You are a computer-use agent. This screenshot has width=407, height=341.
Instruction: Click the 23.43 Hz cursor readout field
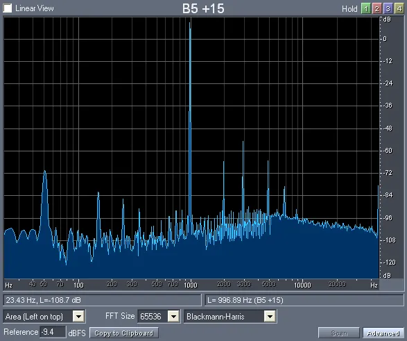102,300
